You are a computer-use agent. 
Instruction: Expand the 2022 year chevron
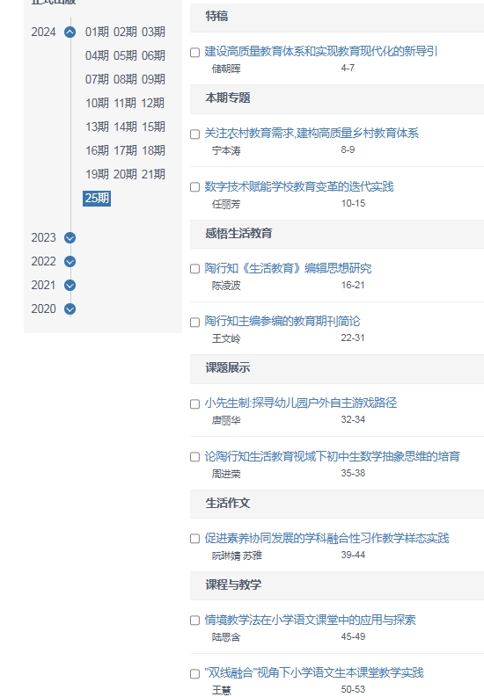[70, 261]
